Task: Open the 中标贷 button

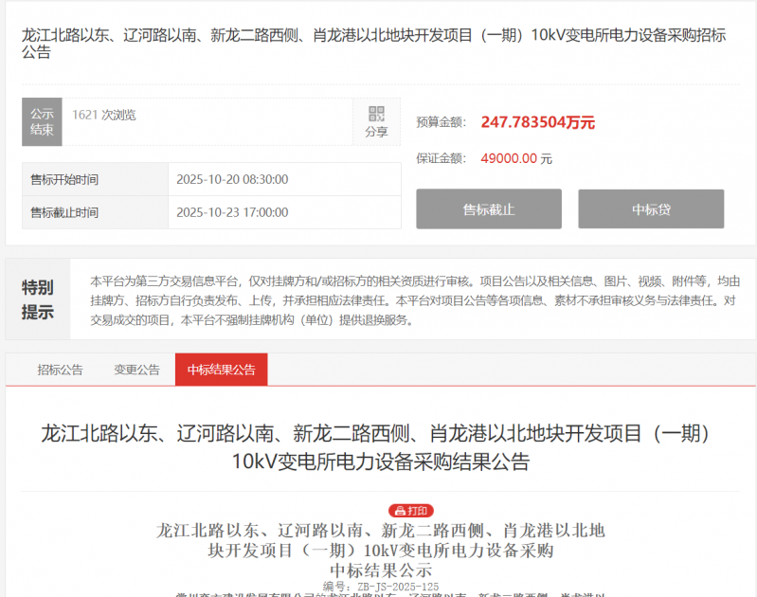Action: click(651, 209)
